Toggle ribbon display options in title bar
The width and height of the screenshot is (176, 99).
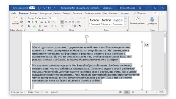(140, 8)
